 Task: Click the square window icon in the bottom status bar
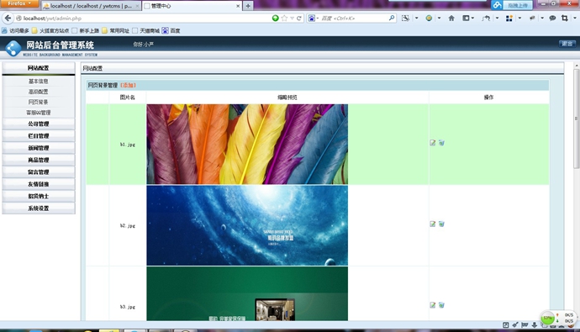pyautogui.click(x=506, y=325)
